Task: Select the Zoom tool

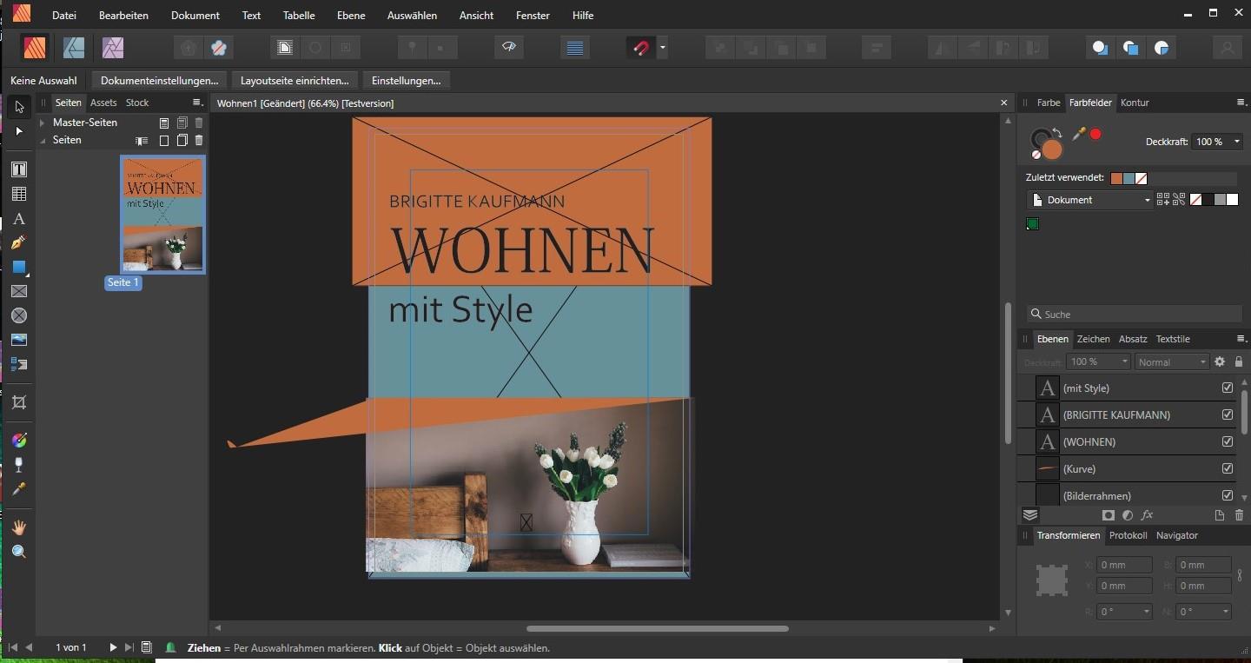Action: click(19, 552)
